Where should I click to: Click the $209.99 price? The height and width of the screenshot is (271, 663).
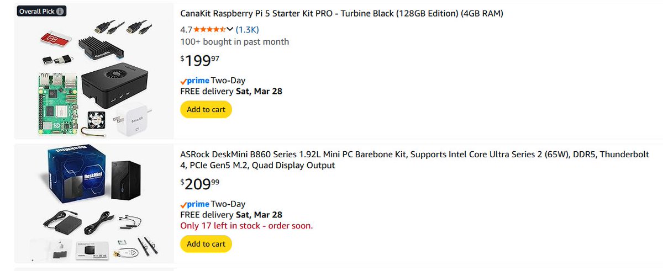click(200, 184)
